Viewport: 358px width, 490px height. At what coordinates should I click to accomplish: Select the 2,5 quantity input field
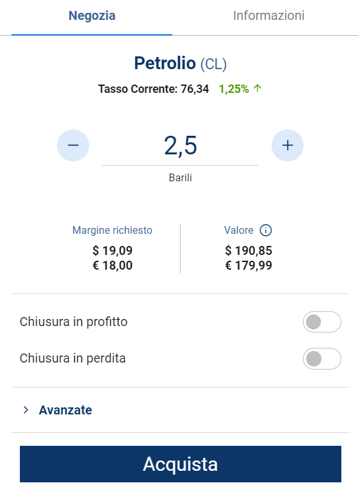(180, 145)
